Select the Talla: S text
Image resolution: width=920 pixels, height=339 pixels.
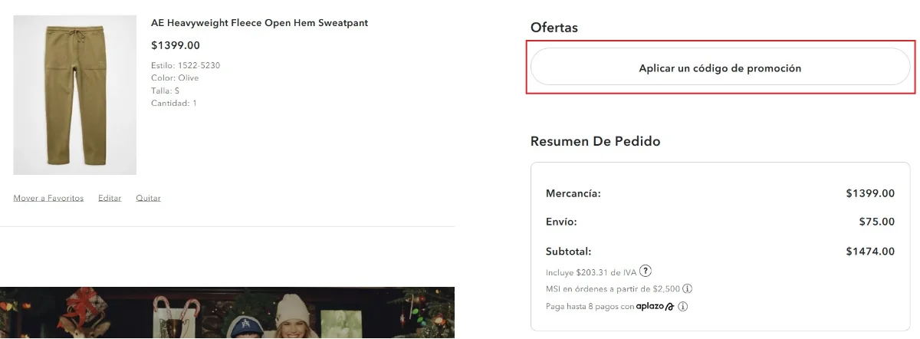click(x=166, y=91)
